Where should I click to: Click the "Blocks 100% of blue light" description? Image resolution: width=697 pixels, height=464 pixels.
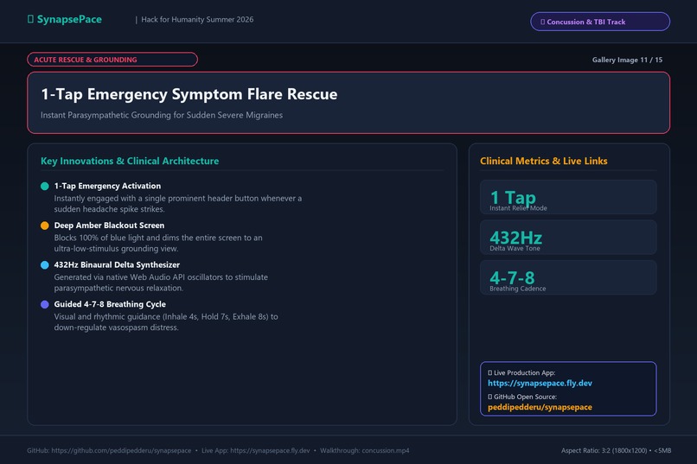pyautogui.click(x=158, y=243)
